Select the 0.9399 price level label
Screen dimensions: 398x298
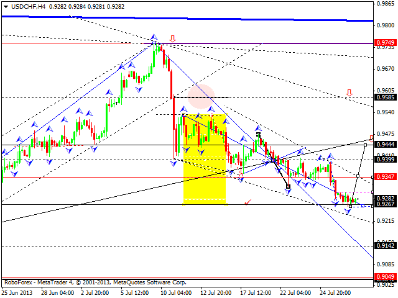pyautogui.click(x=385, y=160)
